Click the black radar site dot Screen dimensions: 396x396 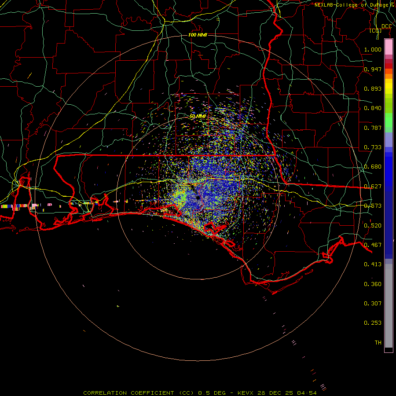[198, 198]
